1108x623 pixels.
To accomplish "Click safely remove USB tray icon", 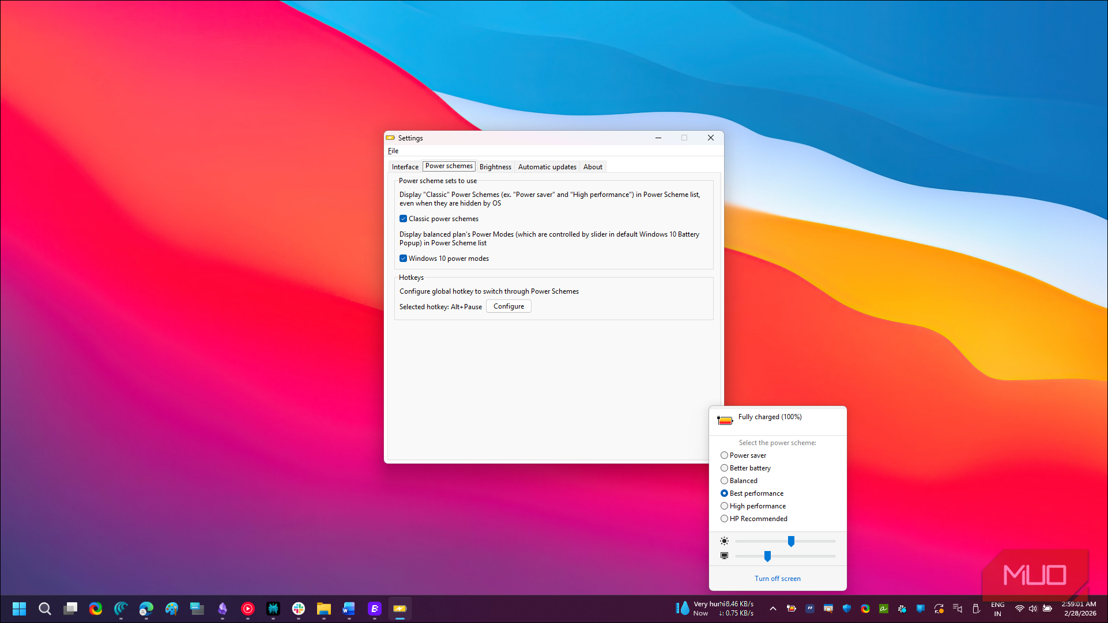I will click(976, 609).
